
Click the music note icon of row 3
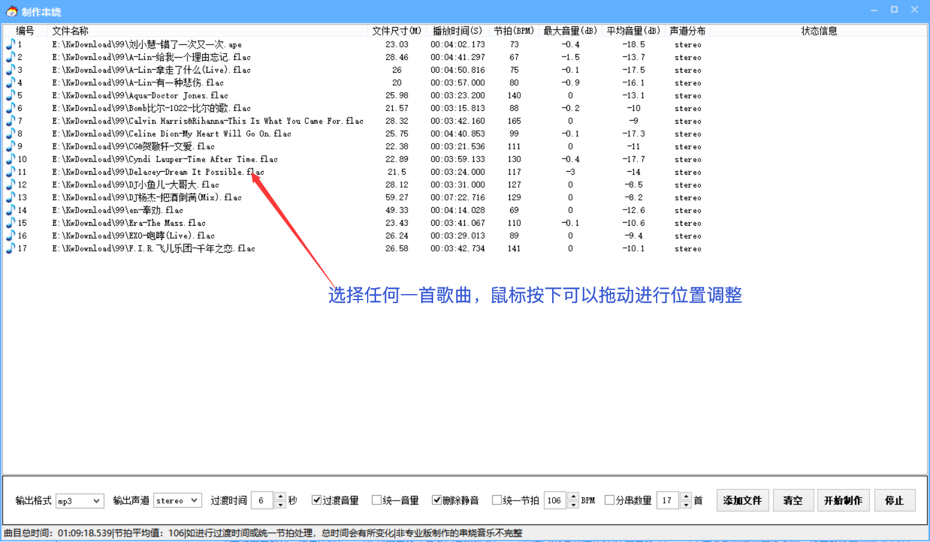pos(10,70)
